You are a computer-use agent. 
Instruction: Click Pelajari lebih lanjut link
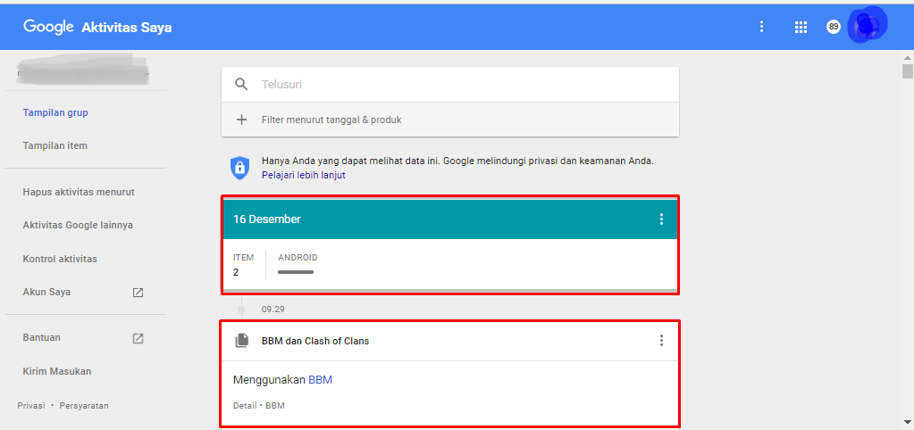point(304,175)
